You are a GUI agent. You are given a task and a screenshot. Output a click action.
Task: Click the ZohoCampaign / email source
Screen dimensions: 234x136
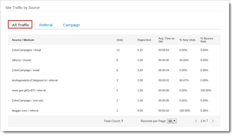[x=26, y=70]
